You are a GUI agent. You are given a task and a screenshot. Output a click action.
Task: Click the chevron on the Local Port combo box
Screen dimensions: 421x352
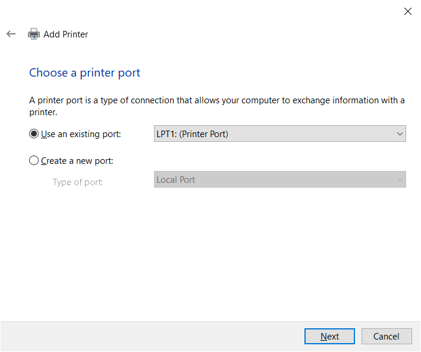[400, 180]
